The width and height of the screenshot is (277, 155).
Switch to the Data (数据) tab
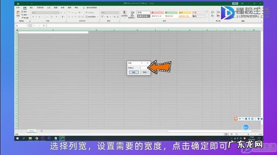click(56, 8)
